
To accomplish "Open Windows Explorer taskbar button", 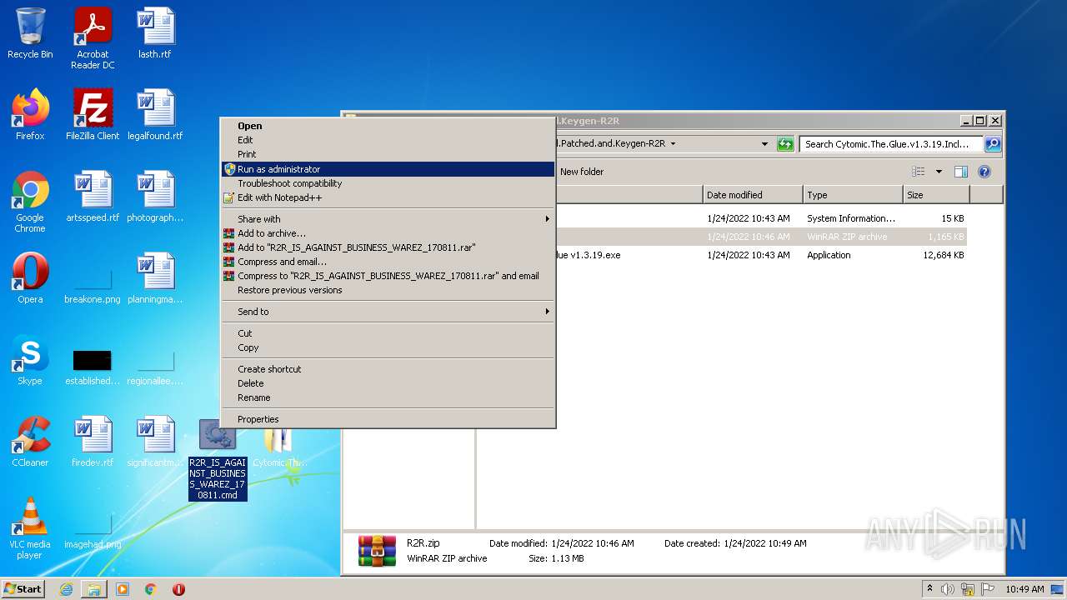I will click(x=94, y=589).
